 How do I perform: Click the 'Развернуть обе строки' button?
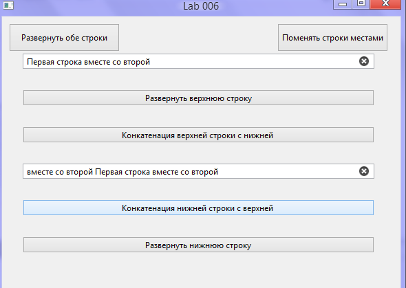(x=64, y=38)
